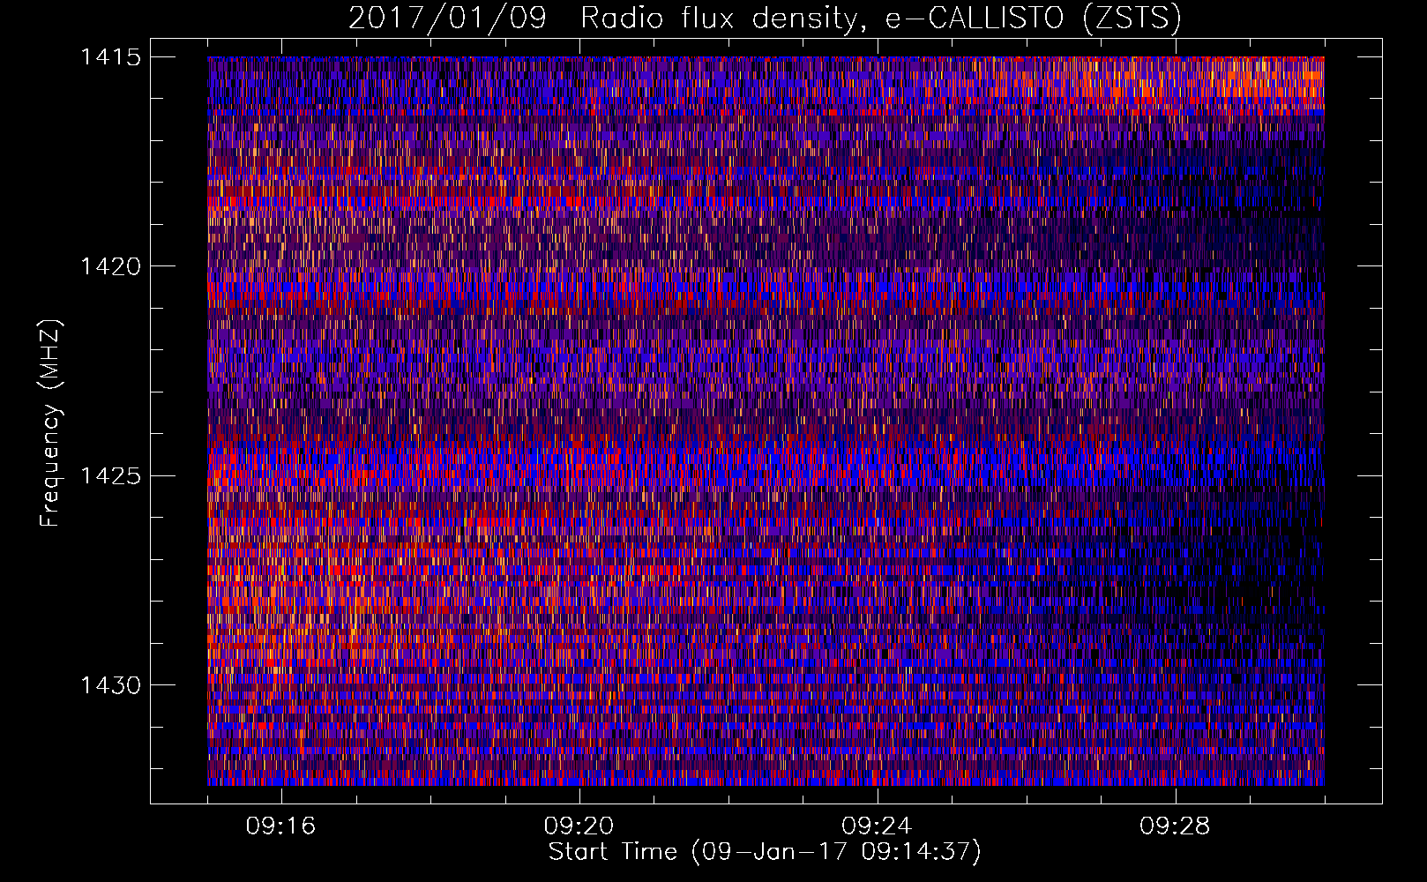
Task: Click the frequency tick label "1415"
Action: [110, 57]
